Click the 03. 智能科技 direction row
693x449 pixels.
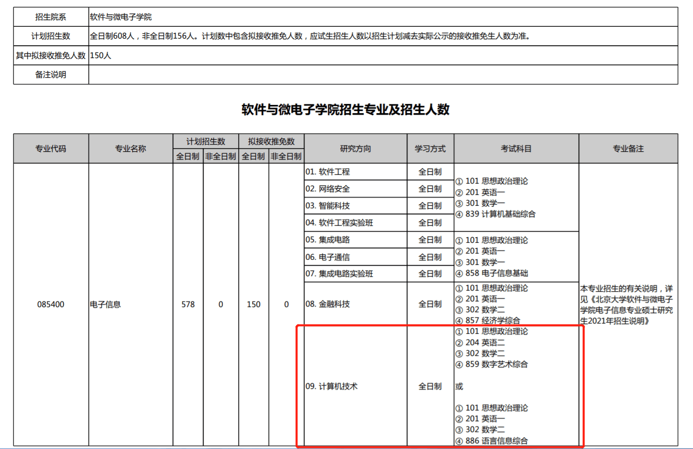tap(356, 206)
